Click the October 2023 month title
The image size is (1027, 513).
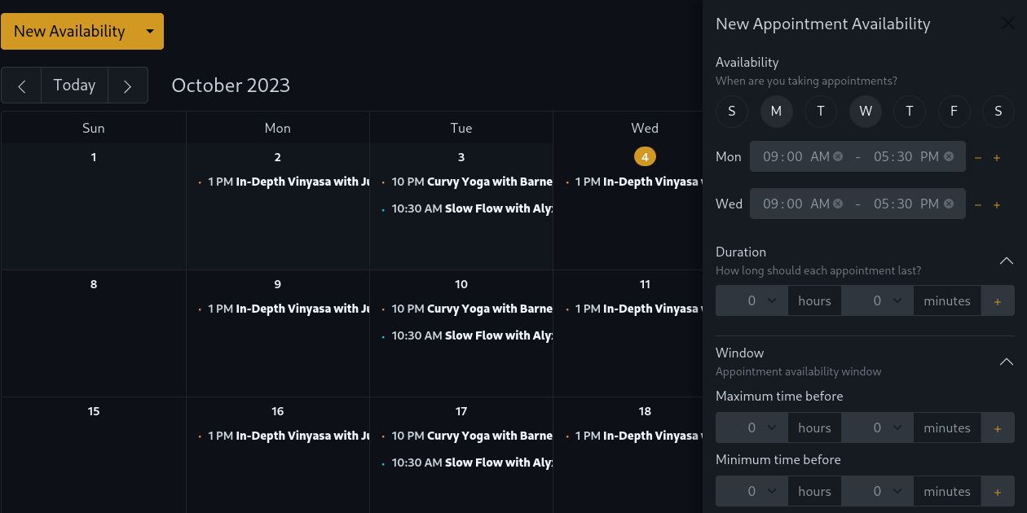click(x=231, y=85)
